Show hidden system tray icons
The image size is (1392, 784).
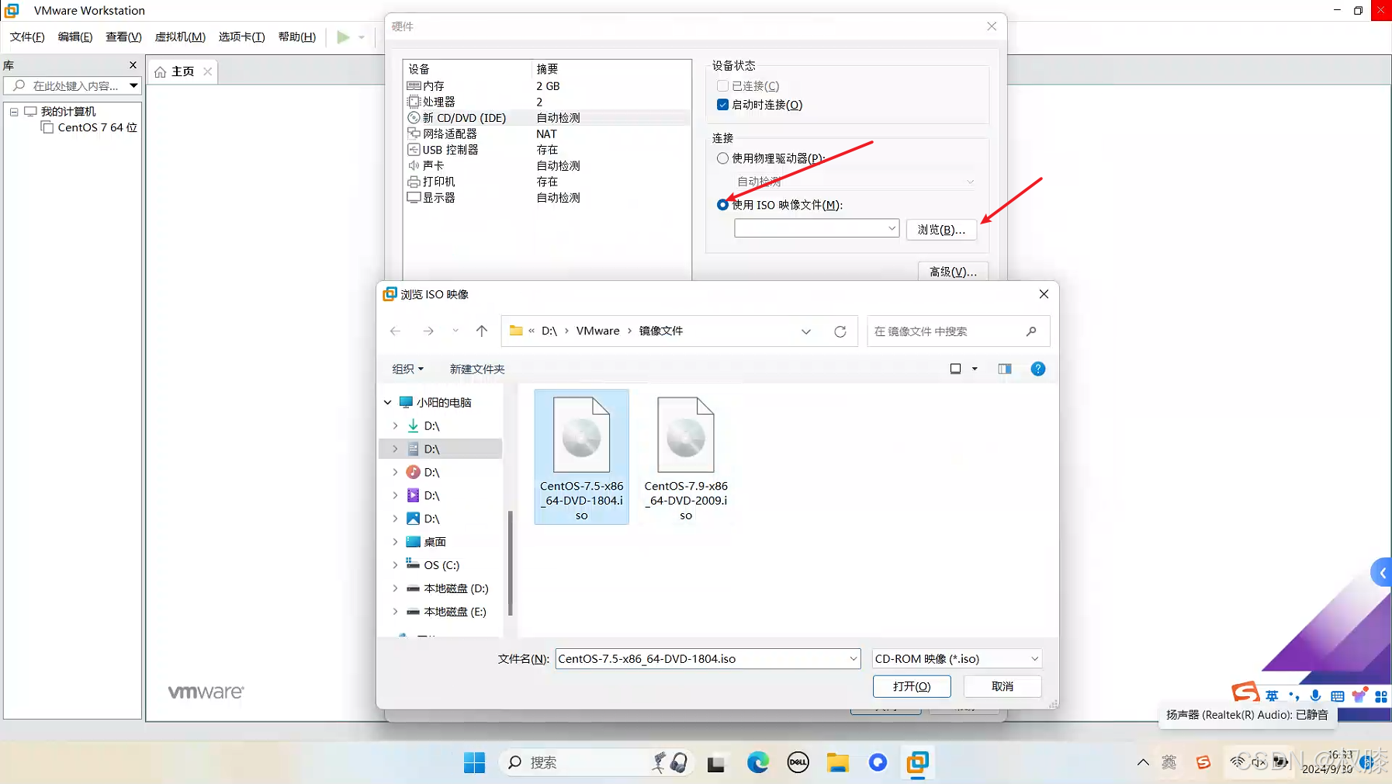[1143, 763]
